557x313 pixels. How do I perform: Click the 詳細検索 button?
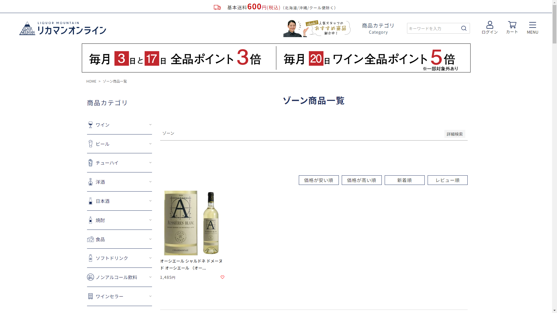pos(455,134)
